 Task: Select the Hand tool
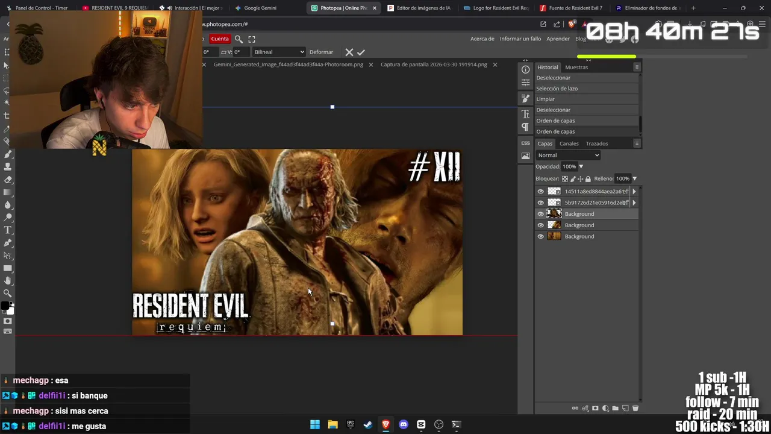click(x=8, y=281)
